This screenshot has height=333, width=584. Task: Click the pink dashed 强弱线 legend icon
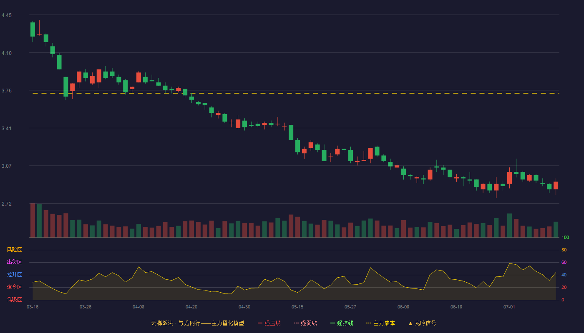coord(296,323)
